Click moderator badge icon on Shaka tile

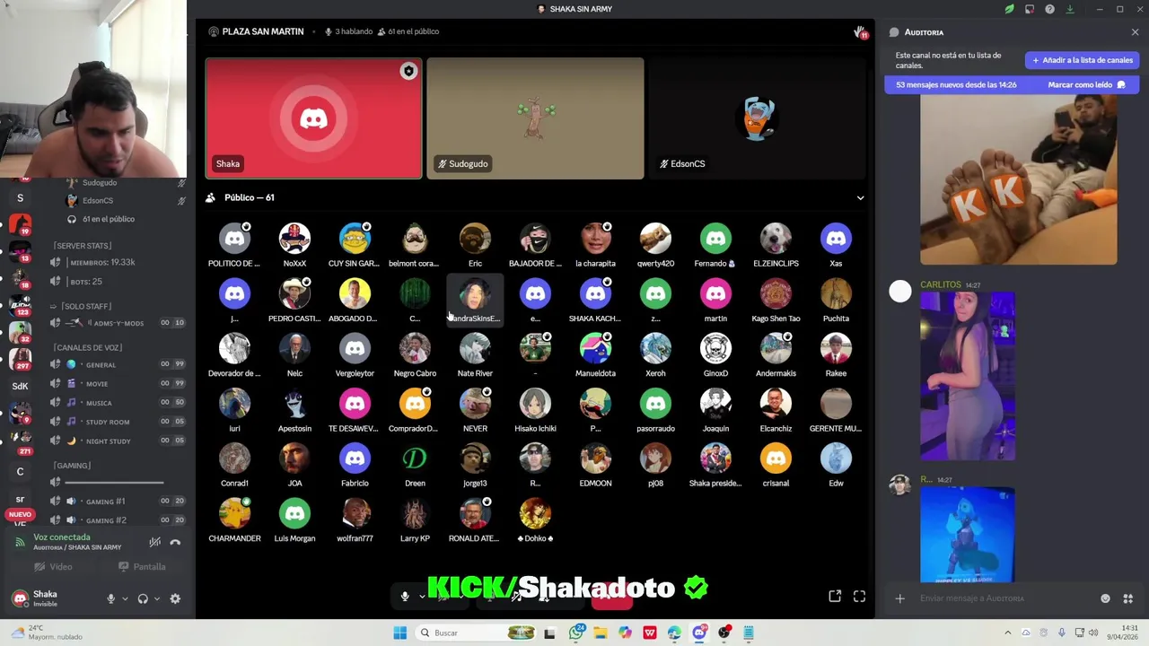click(x=408, y=71)
